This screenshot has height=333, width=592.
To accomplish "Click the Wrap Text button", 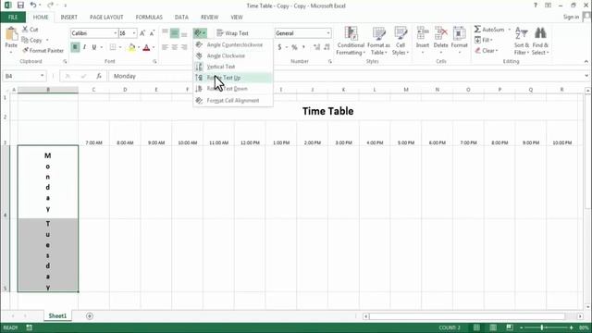I will tap(232, 33).
